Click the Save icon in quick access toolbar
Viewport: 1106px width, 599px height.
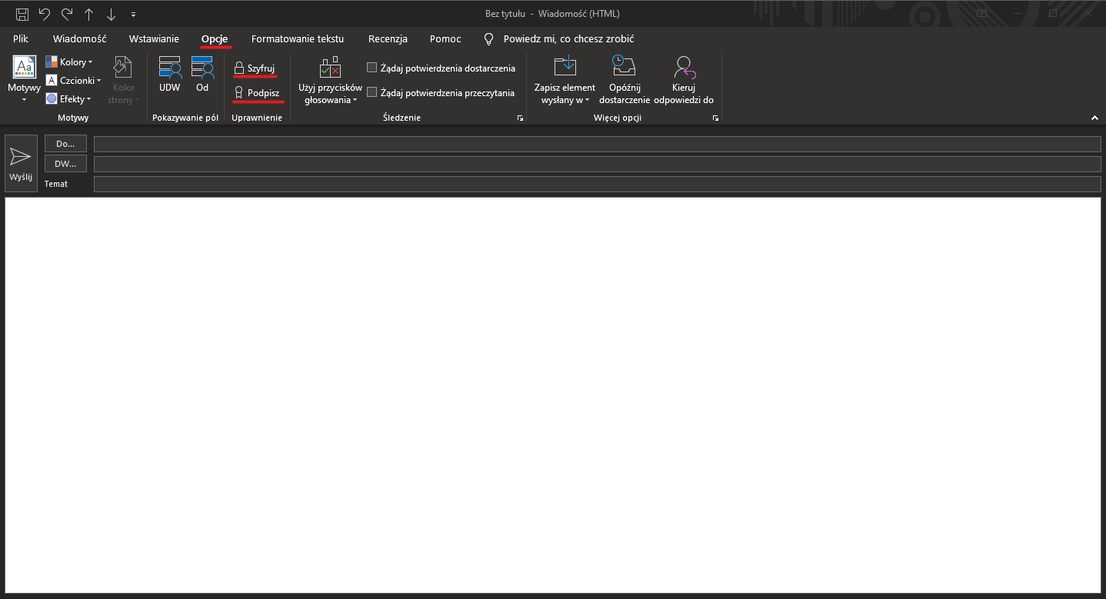(22, 14)
